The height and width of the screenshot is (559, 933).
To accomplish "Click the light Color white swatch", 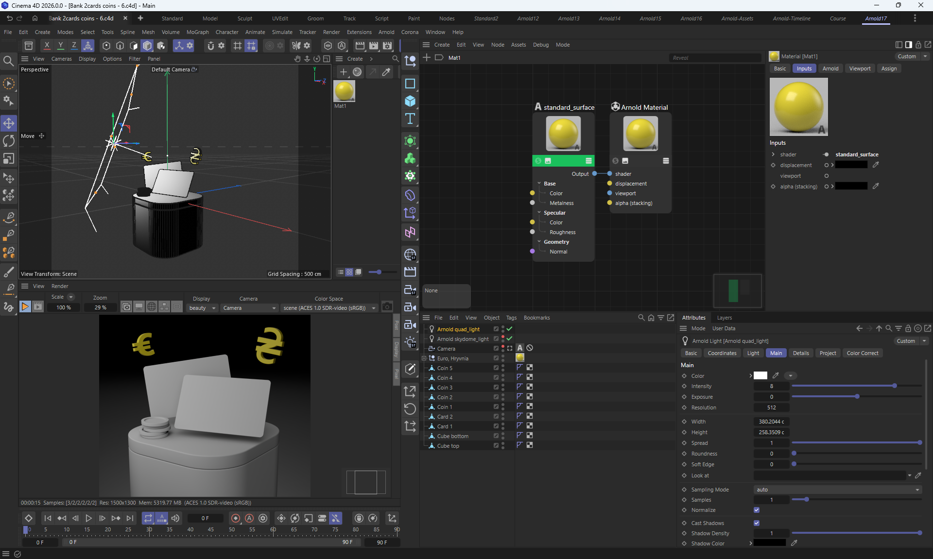I will pyautogui.click(x=760, y=375).
